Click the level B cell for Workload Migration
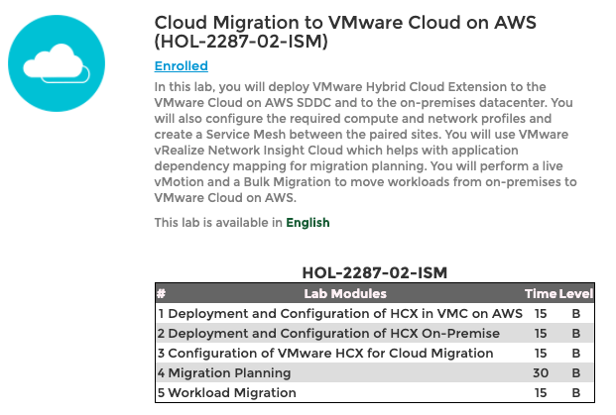The image size is (616, 415). (576, 392)
